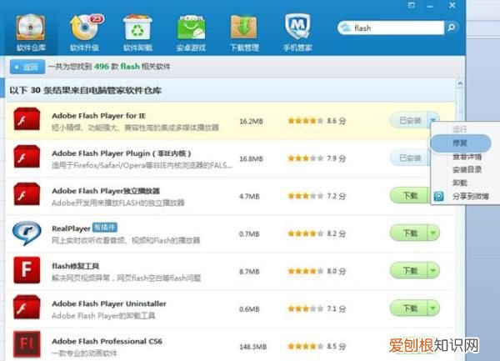Expand dropdown arrow beside flash修复工具 下载 button
500x361 pixels.
pos(433,270)
